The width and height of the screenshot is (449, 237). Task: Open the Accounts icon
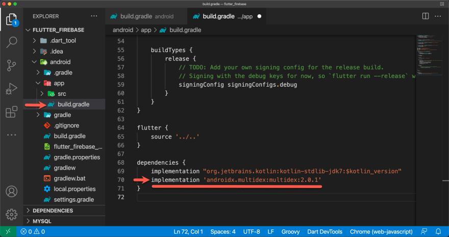click(x=11, y=191)
